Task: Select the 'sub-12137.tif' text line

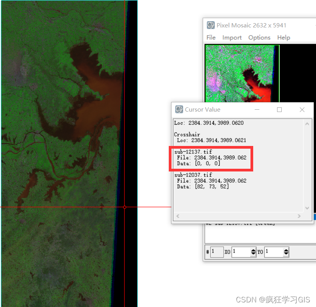Action: pyautogui.click(x=193, y=152)
